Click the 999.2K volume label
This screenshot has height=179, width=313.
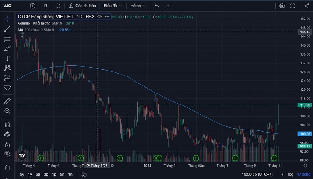[305, 146]
